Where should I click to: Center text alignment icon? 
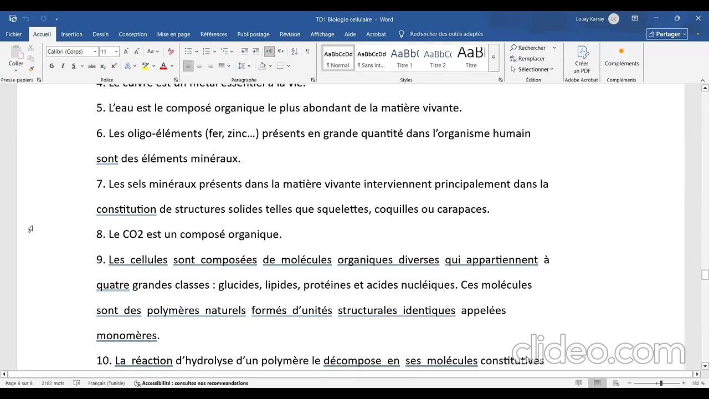pyautogui.click(x=199, y=66)
